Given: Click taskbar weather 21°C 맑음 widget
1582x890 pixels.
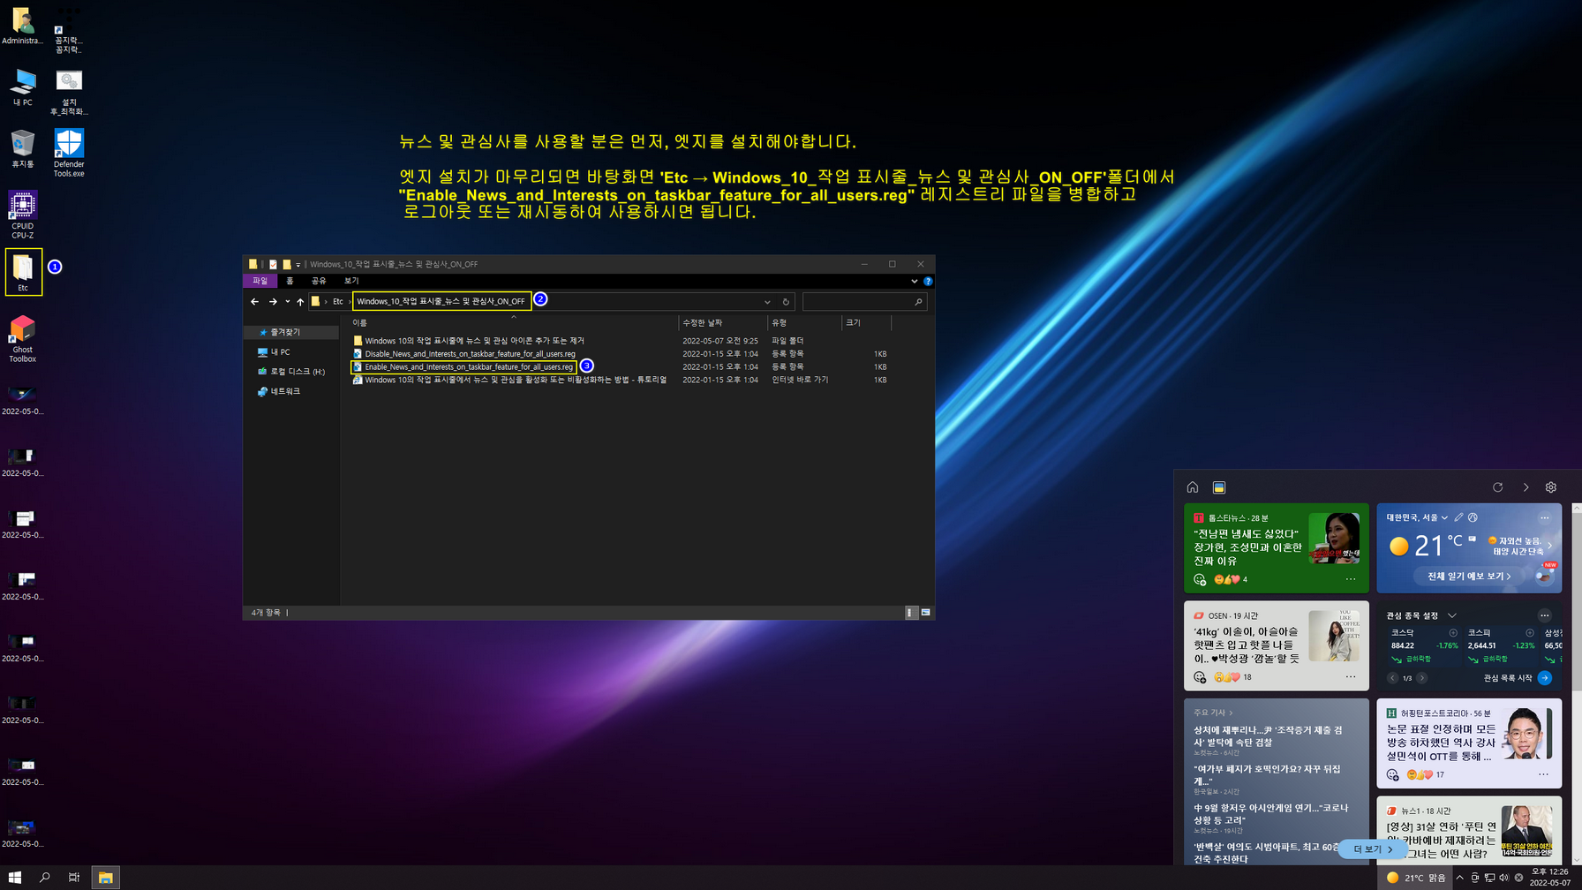Looking at the screenshot, I should tap(1415, 878).
